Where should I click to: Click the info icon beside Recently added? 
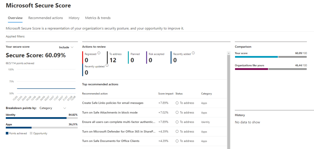[x=193, y=53]
